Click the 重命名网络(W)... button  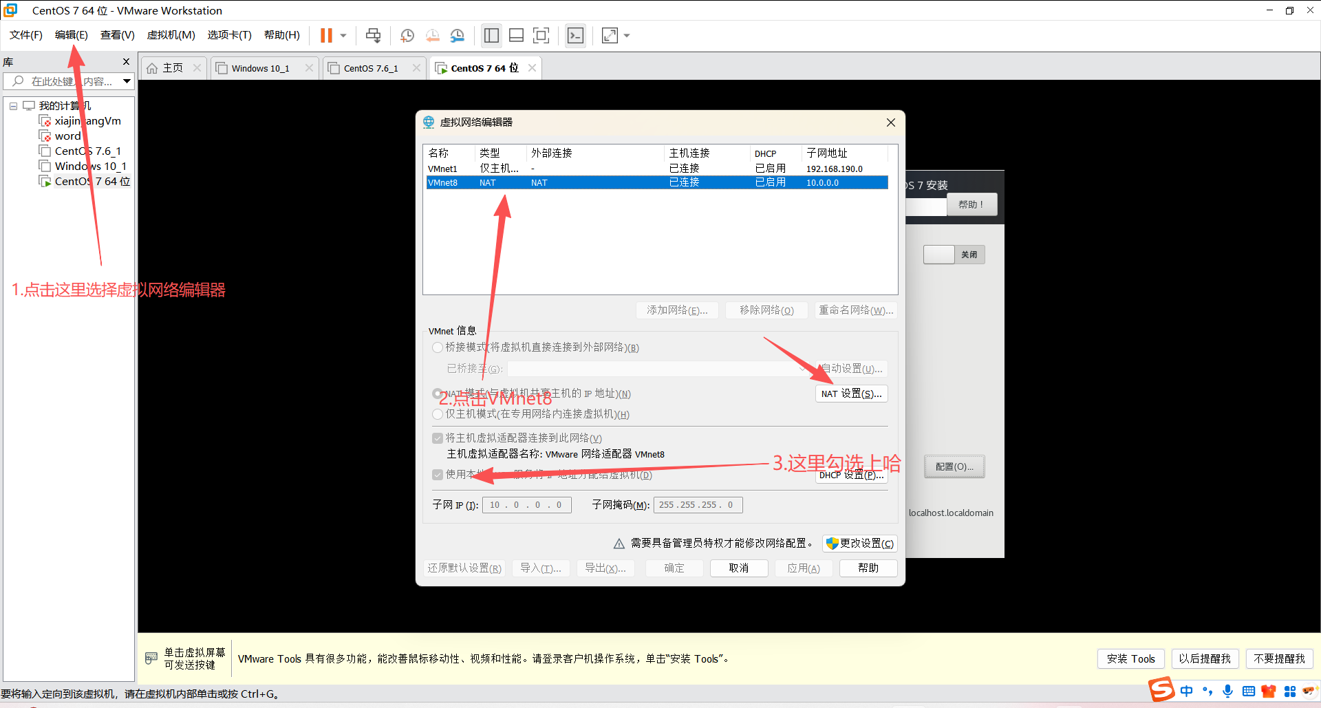click(x=856, y=310)
